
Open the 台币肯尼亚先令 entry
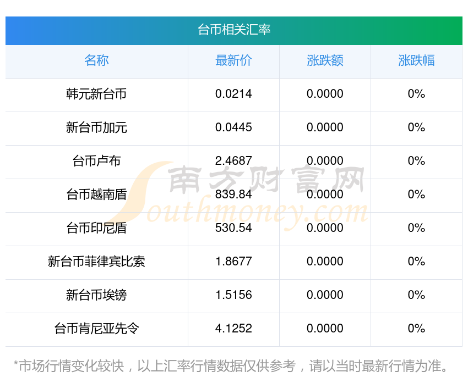[96, 329]
